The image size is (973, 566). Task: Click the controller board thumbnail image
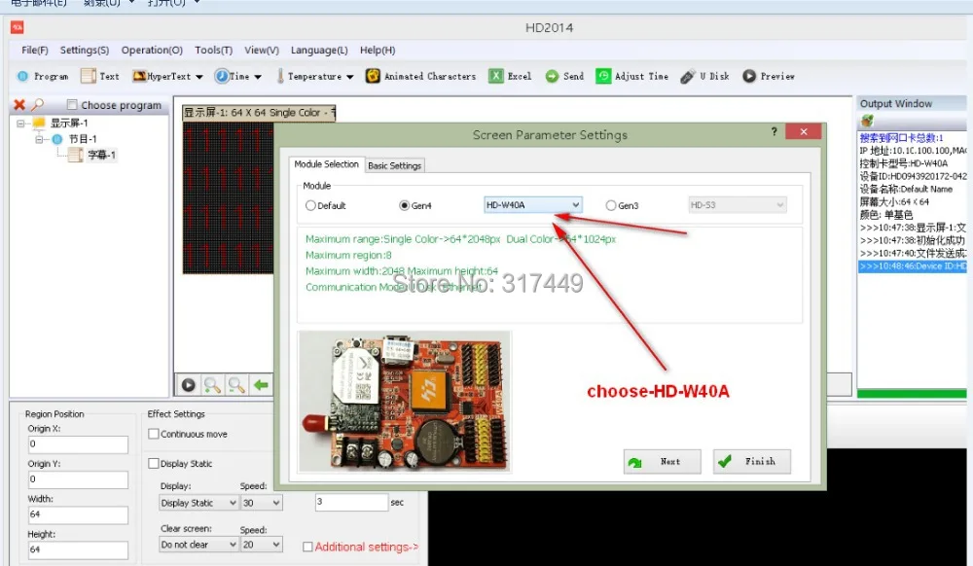(405, 403)
